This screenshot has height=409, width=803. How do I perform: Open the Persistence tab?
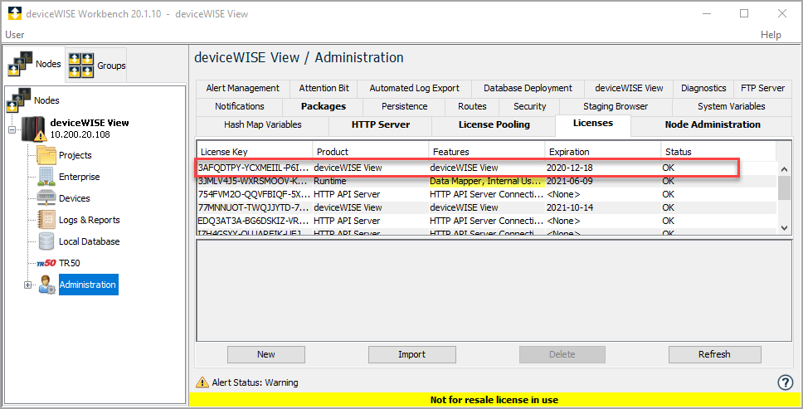pos(404,106)
